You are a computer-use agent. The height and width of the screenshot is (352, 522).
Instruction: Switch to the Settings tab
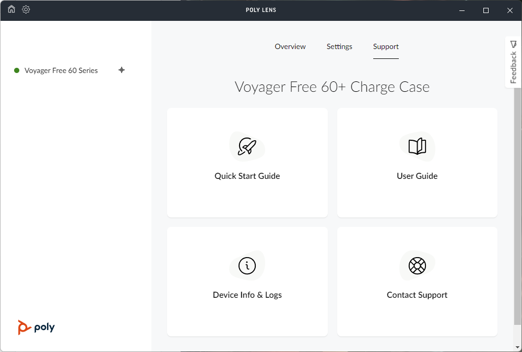[339, 46]
